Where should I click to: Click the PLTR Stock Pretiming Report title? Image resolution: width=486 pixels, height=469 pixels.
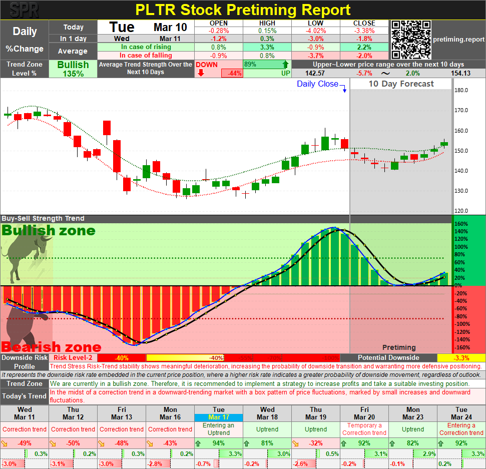coord(243,10)
